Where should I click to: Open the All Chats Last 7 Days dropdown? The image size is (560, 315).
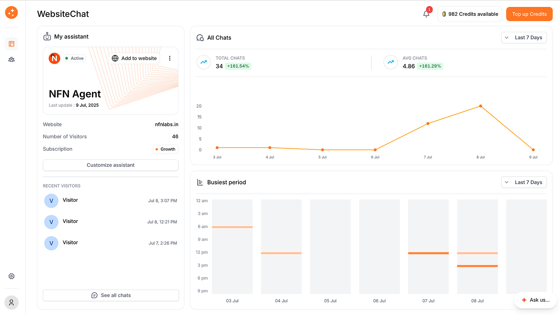pos(524,38)
